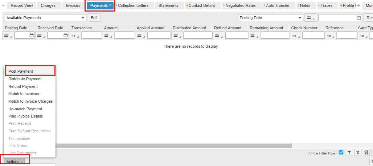The width and height of the screenshot is (373, 166).
Task: Open the Amount column filter operator
Action: point(108,35)
